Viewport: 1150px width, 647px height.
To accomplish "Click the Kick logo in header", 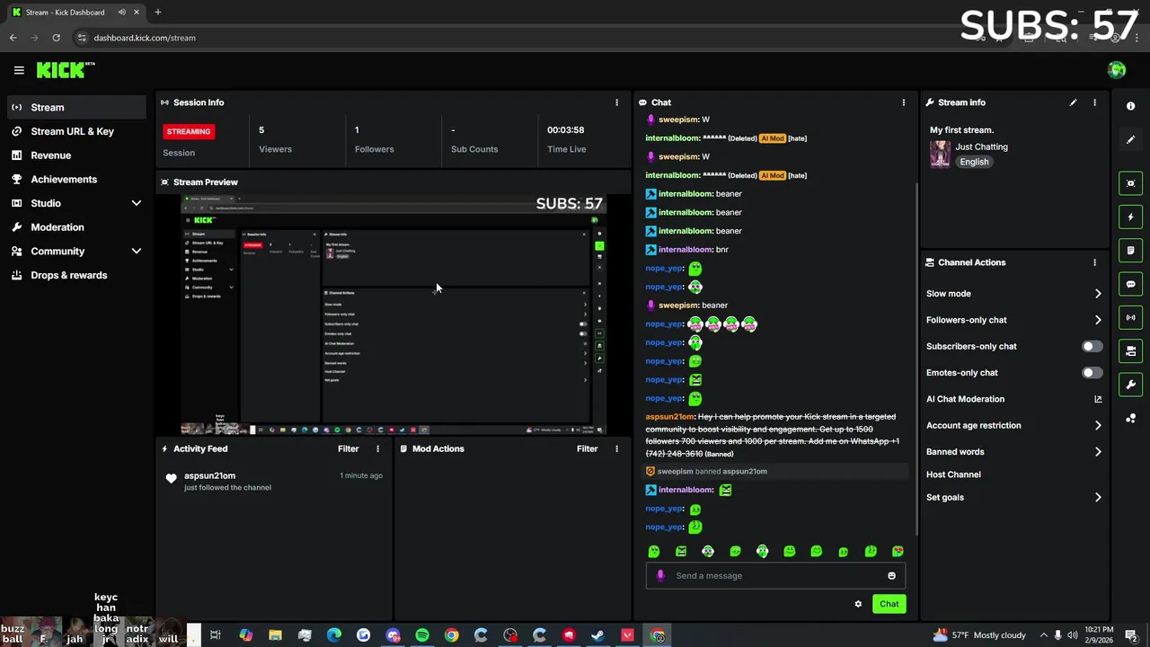I will 66,70.
